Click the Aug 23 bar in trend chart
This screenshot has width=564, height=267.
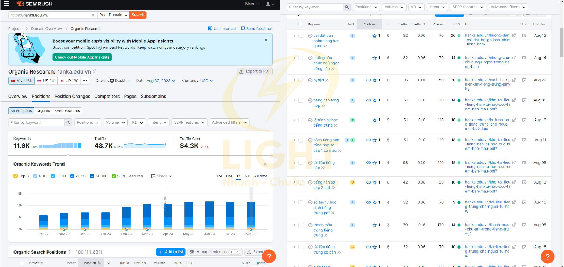(x=251, y=215)
